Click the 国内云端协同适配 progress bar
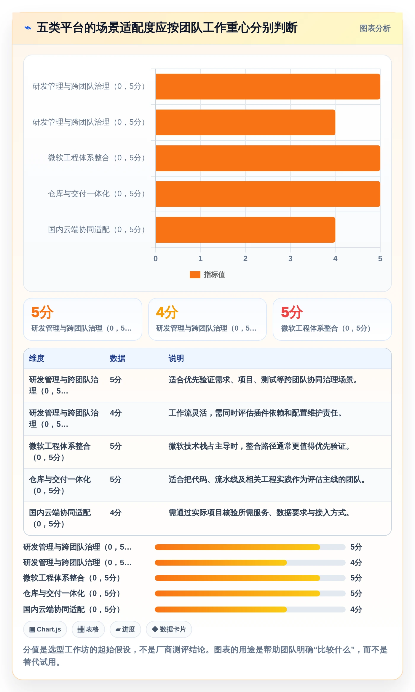This screenshot has width=415, height=692. [x=250, y=610]
